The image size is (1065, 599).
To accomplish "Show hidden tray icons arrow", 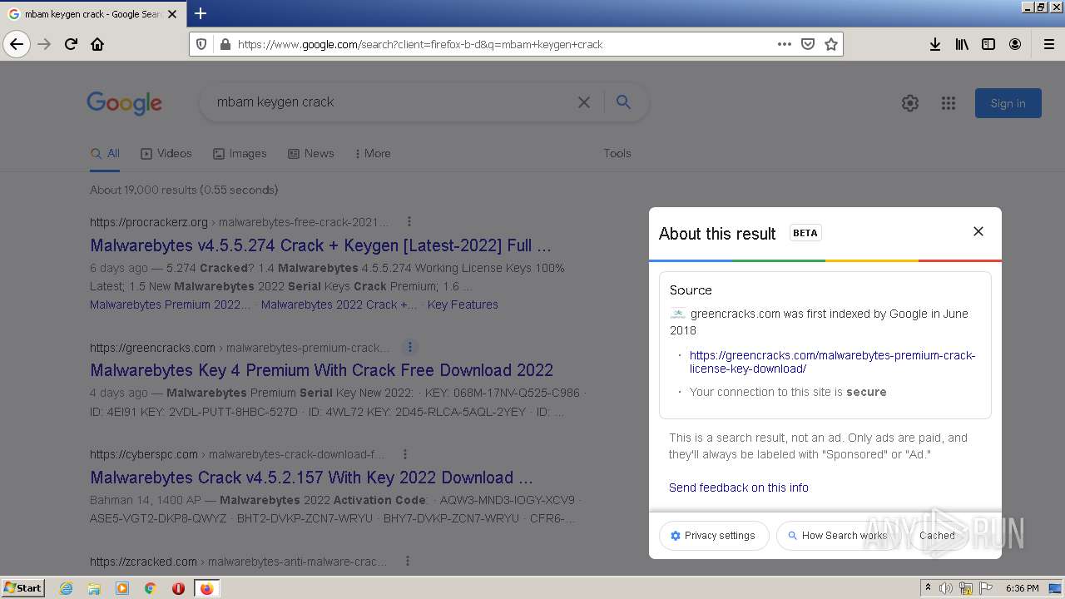I will point(928,588).
